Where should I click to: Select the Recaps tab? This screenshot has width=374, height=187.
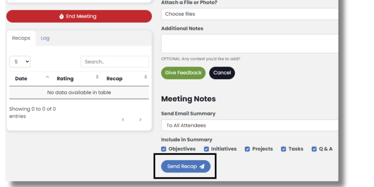21,38
